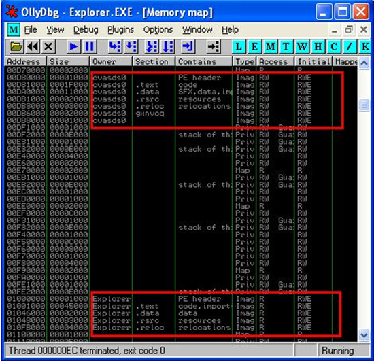Open file with the folder toolbar icon
The height and width of the screenshot is (361, 374).
pos(16,46)
